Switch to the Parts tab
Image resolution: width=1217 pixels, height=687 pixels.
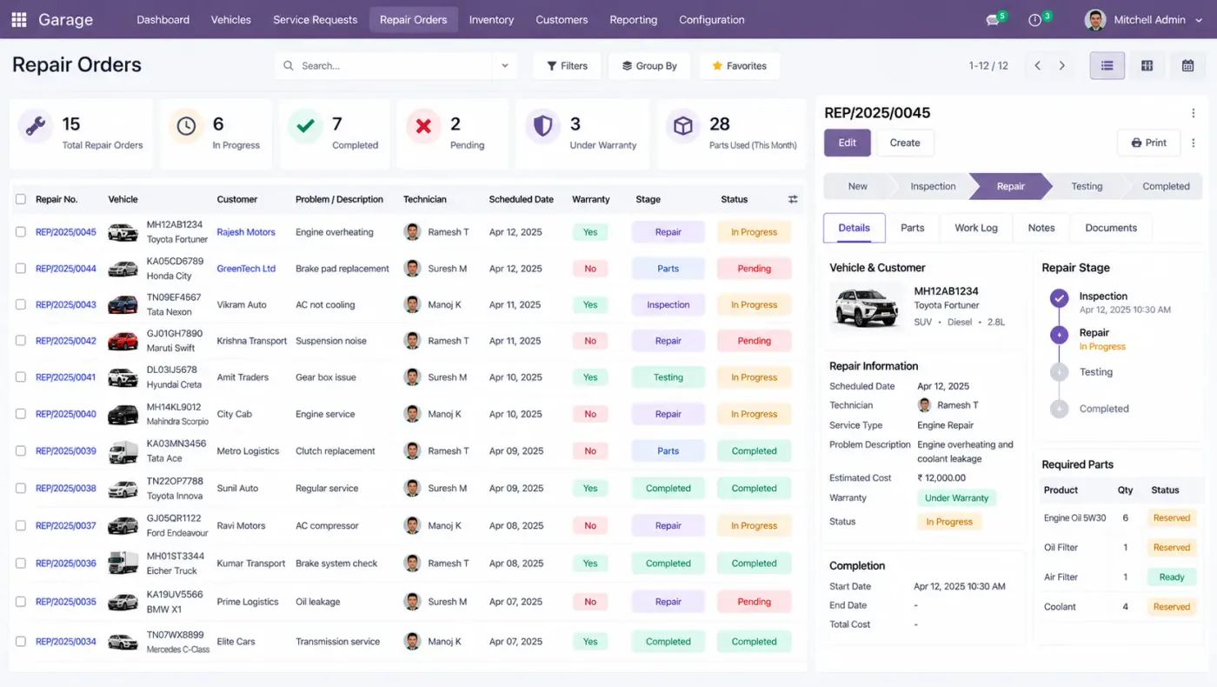pos(913,228)
